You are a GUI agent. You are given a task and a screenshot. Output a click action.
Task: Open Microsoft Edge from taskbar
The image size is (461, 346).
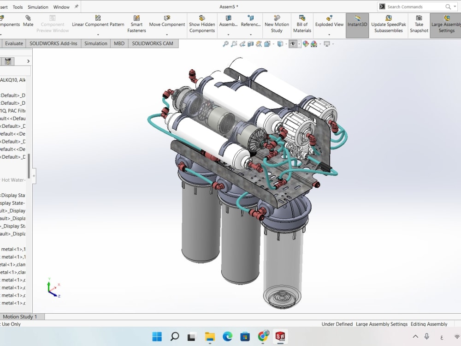pyautogui.click(x=227, y=336)
